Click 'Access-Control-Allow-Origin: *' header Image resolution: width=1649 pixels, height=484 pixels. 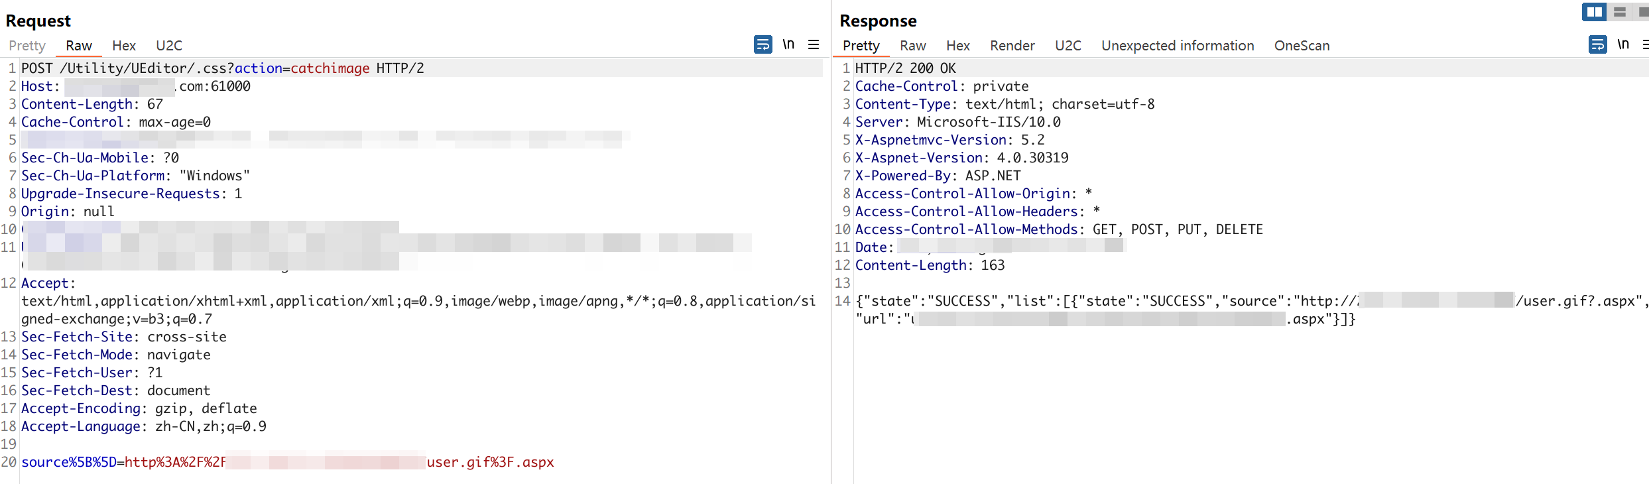pos(974,194)
